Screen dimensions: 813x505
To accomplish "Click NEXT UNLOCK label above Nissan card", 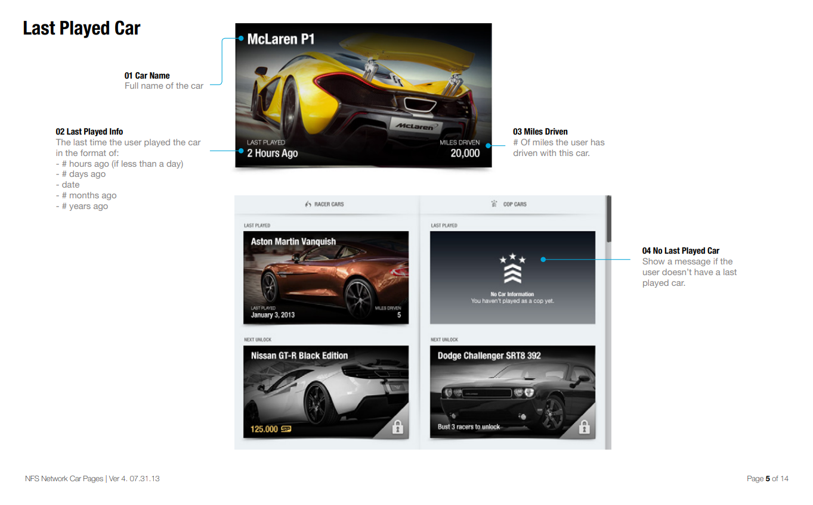I will [x=258, y=340].
